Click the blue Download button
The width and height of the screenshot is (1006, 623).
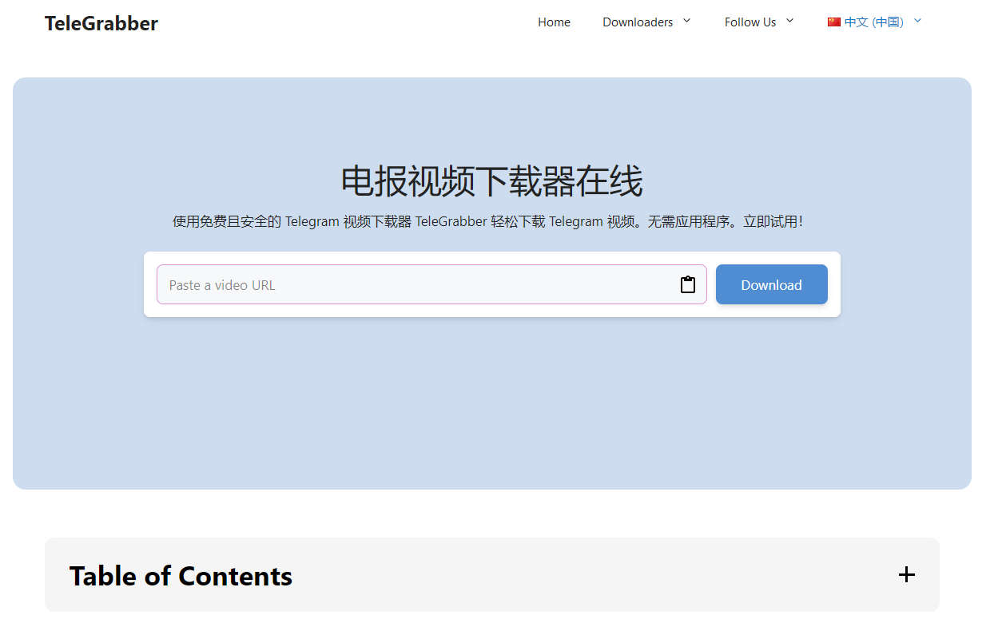click(x=772, y=284)
